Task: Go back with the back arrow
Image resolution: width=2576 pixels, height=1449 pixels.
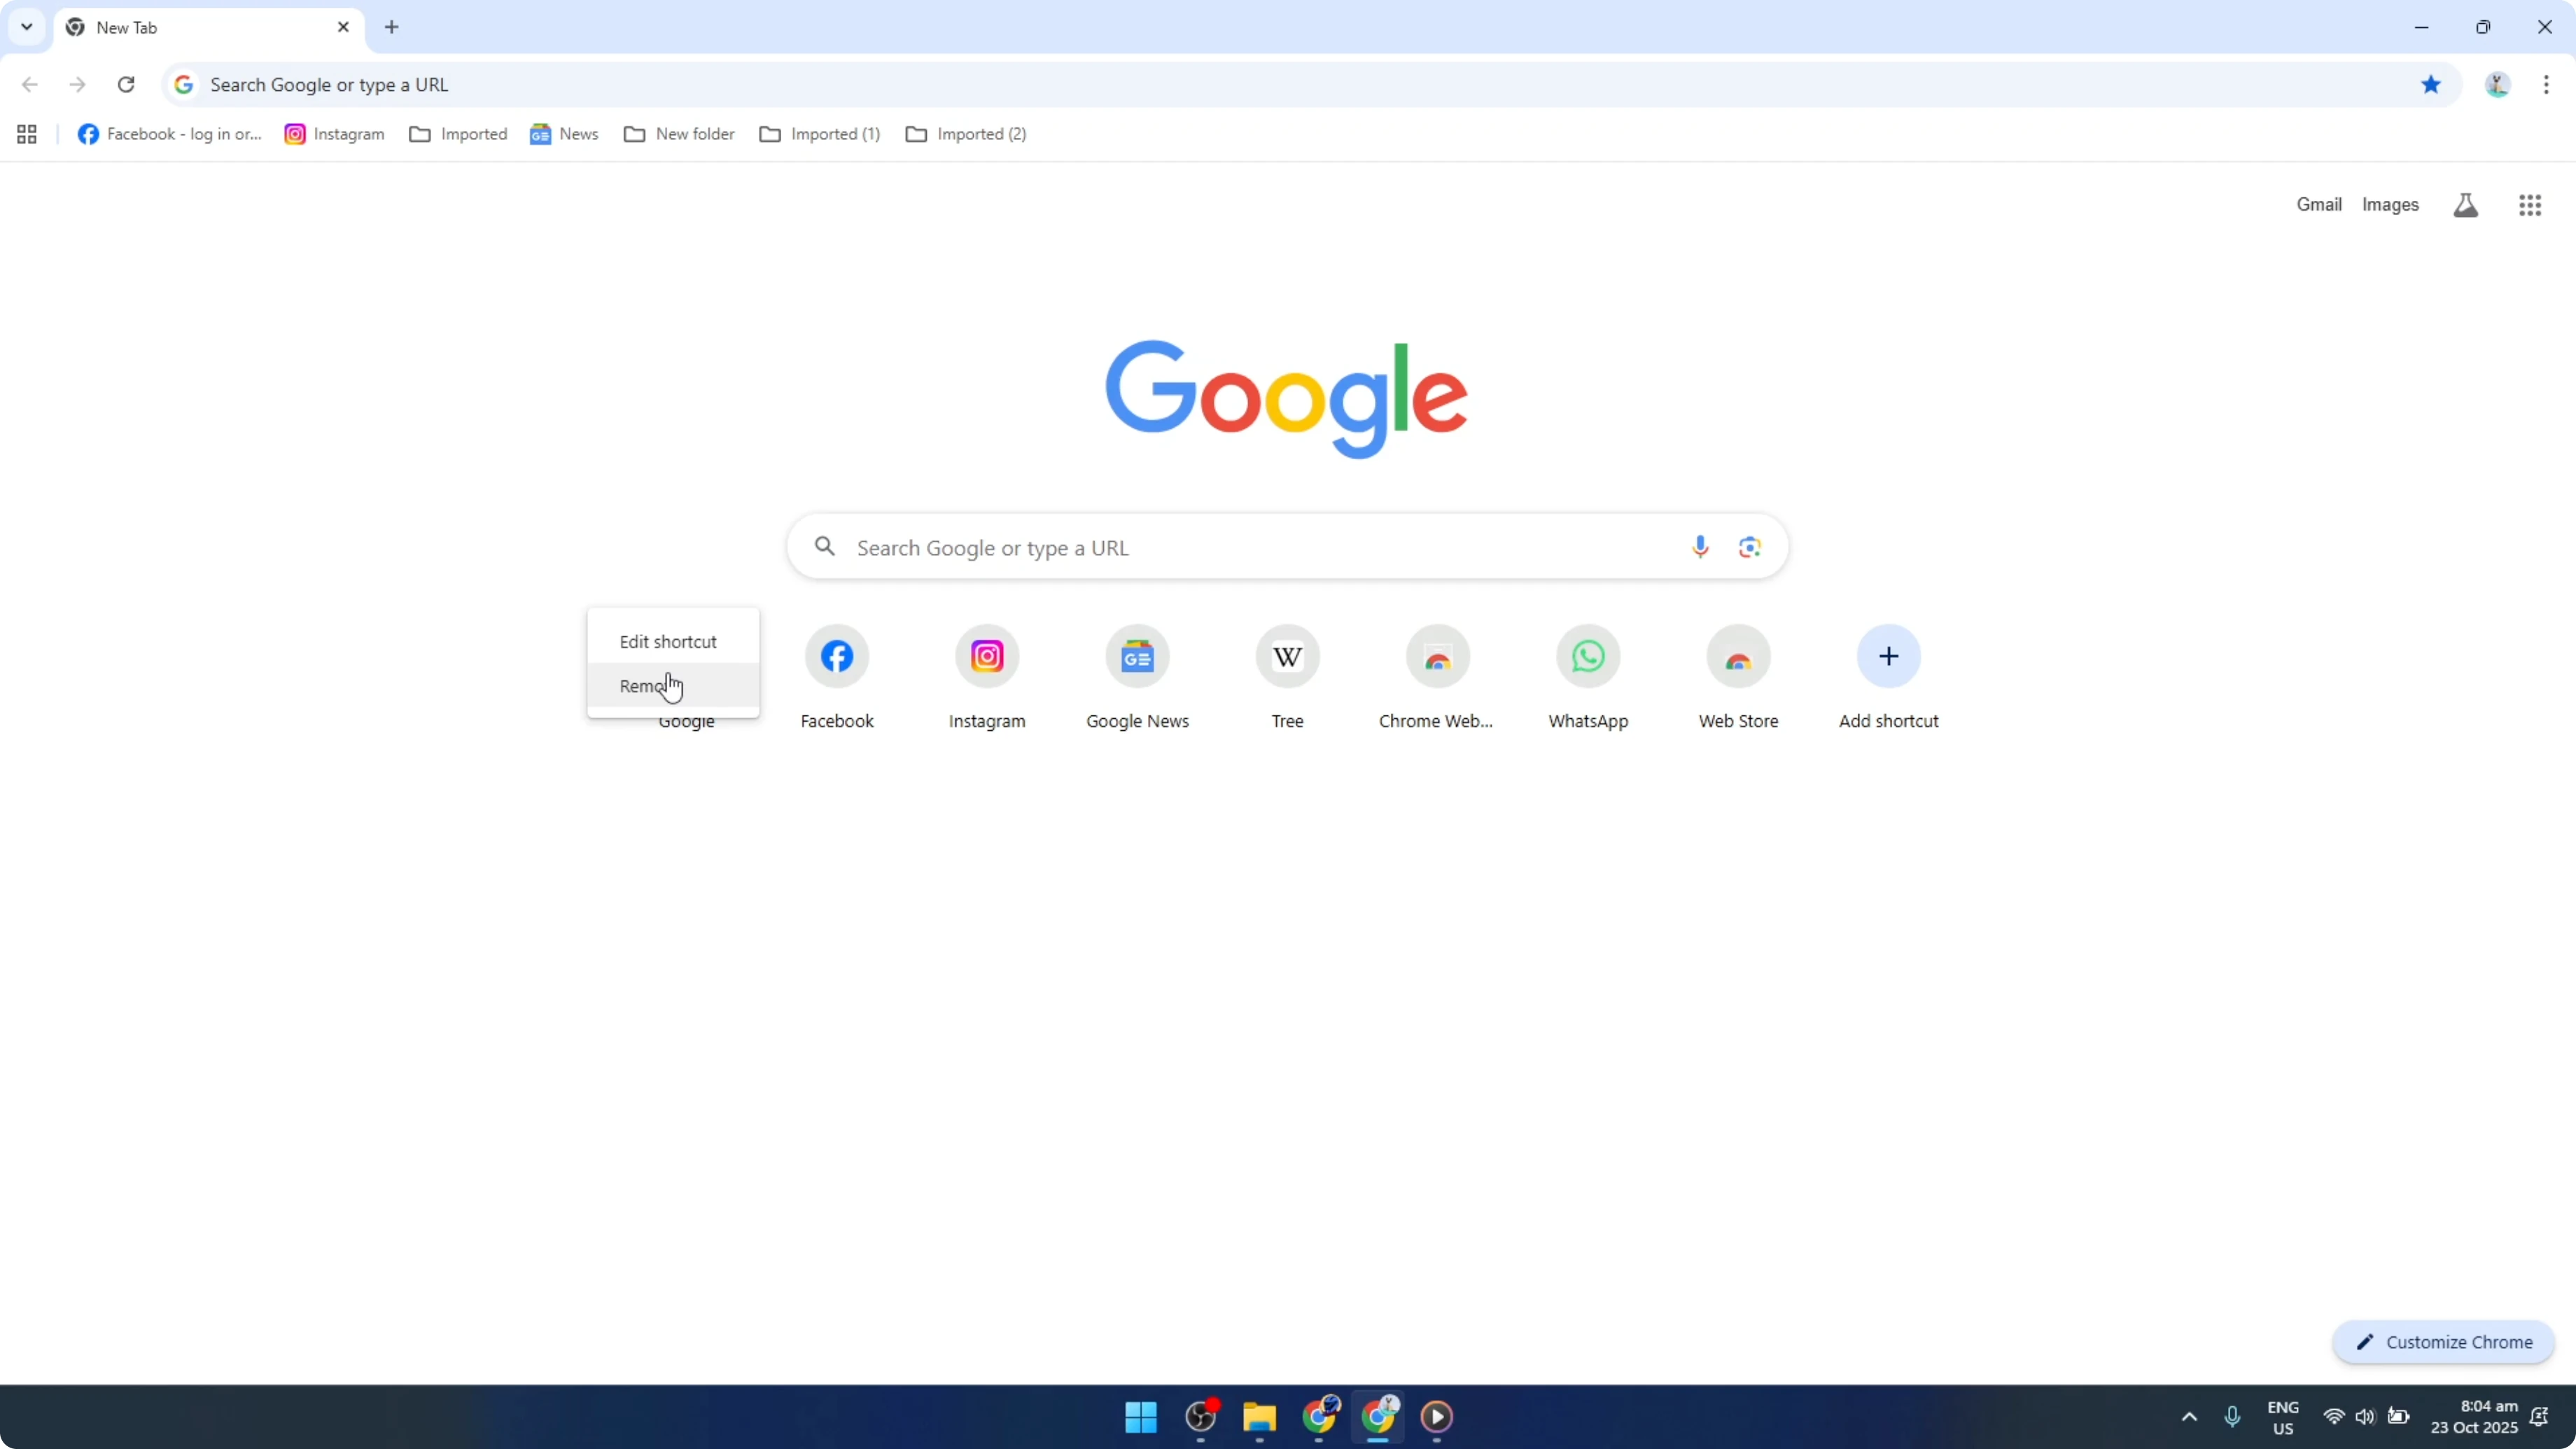Action: pos(30,84)
